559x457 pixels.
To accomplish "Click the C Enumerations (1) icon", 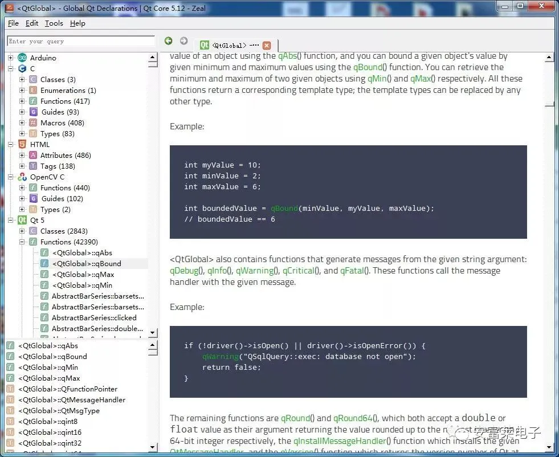I will tap(33, 90).
